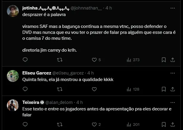
Task: Reply to jotinha's tweet
Action: point(25,60)
